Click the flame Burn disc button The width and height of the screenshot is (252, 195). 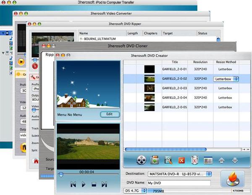233,179
